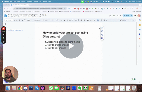This screenshot has height=92, width=142.
Task: Click the Share button
Action: tap(127, 16)
